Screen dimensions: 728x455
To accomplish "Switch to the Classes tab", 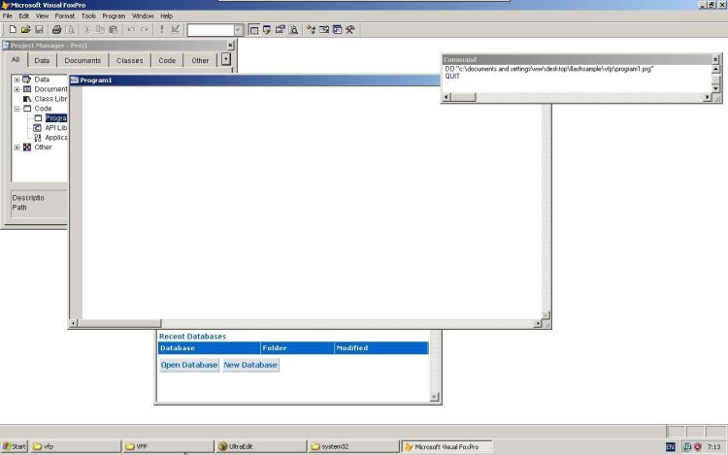I will 129,61.
